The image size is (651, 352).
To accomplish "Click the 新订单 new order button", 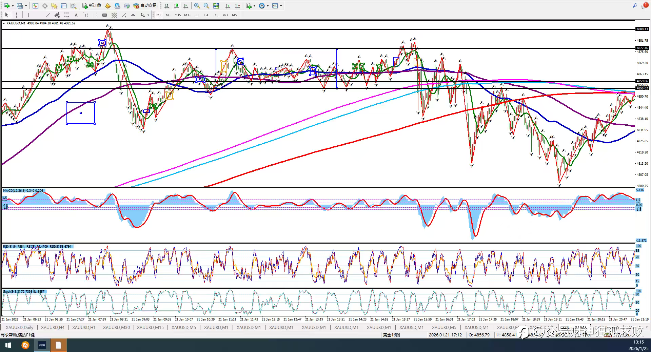I will [92, 6].
